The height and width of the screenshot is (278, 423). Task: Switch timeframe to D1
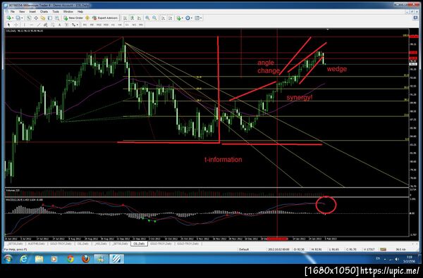[x=127, y=25]
